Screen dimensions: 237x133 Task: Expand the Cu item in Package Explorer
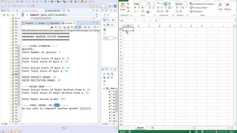point(10,18)
